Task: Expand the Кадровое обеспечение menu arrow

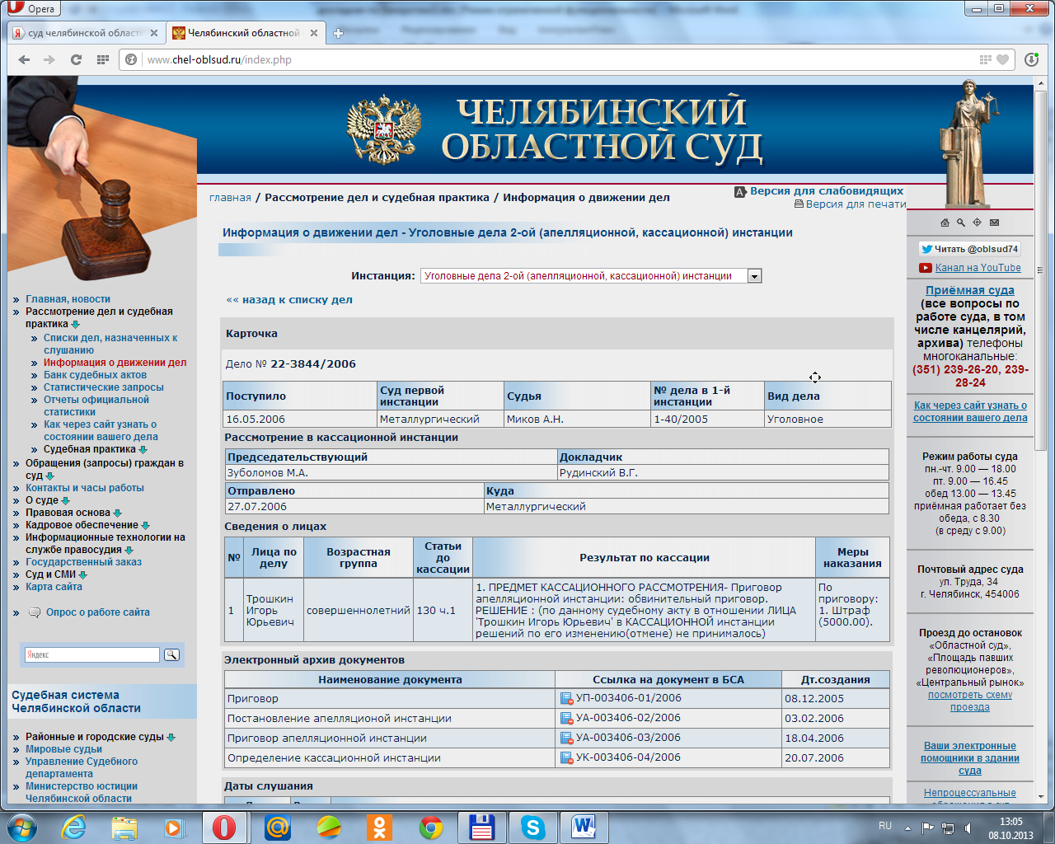Action: [x=145, y=526]
